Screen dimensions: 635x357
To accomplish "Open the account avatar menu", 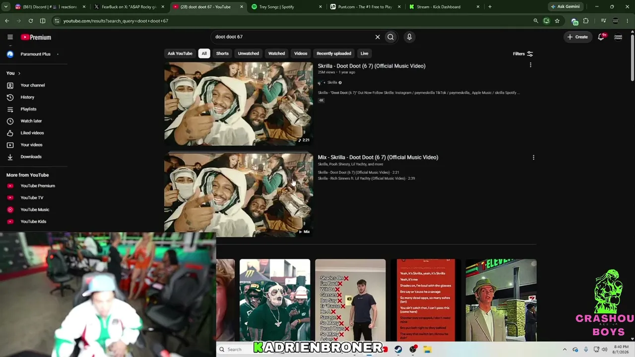I will (618, 37).
